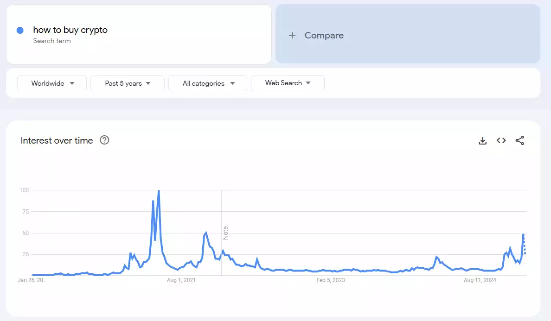The image size is (551, 321).
Task: Click the chart peak at value 100
Action: coord(158,190)
